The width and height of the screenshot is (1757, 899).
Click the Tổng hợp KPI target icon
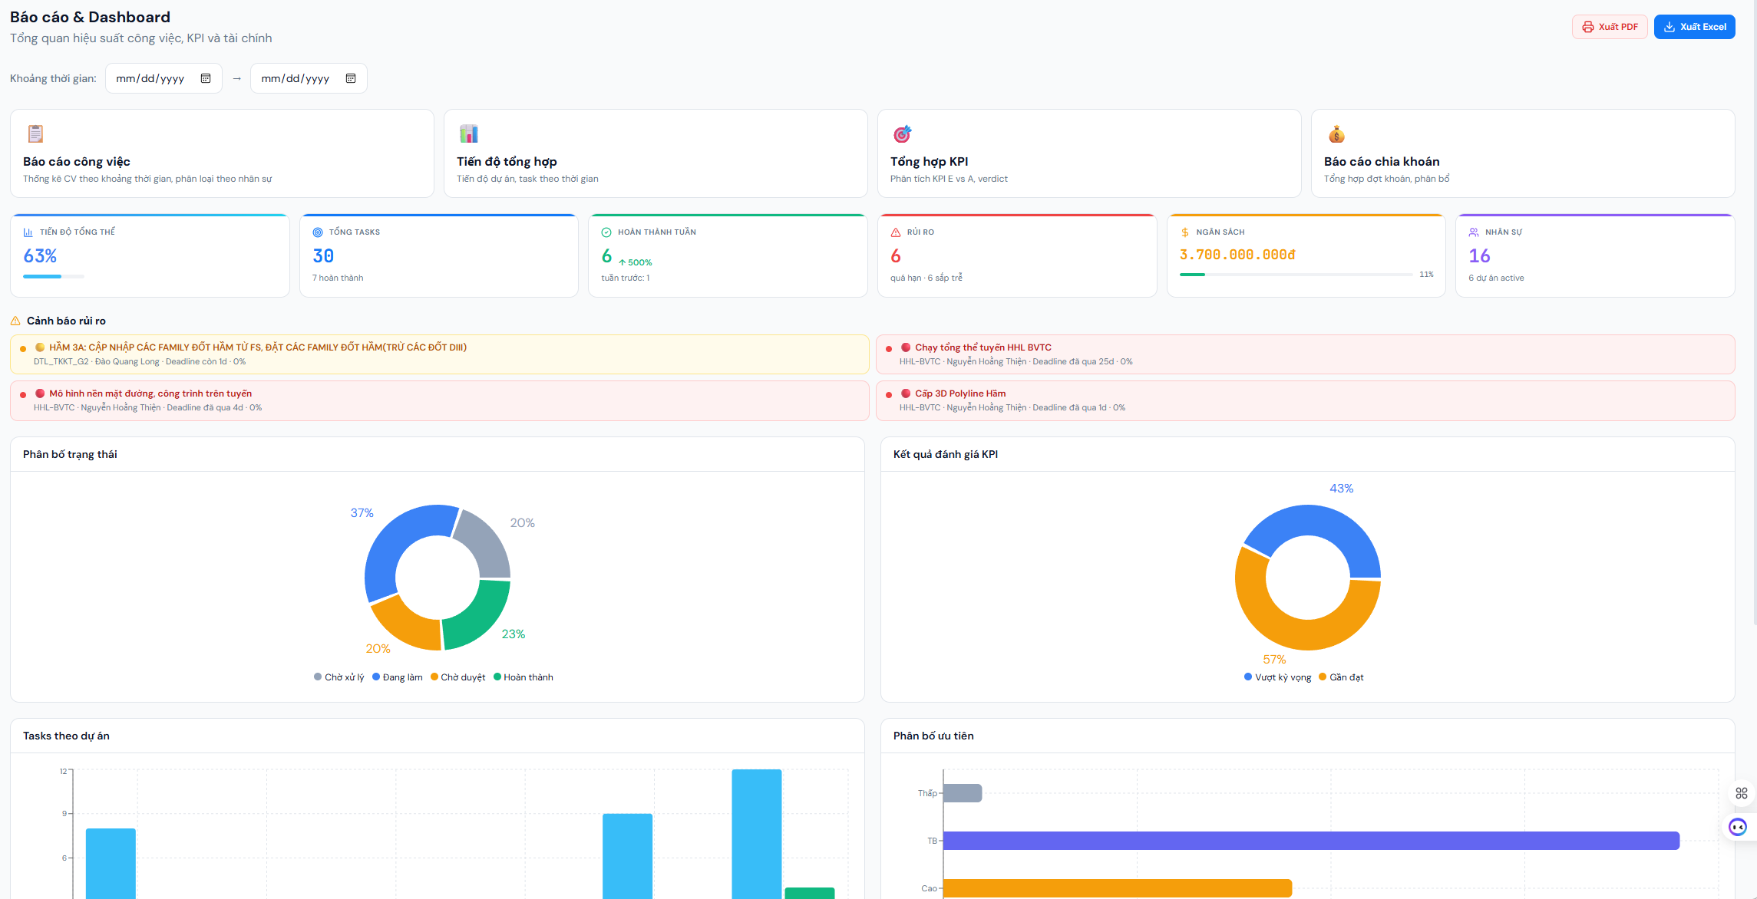(x=902, y=134)
